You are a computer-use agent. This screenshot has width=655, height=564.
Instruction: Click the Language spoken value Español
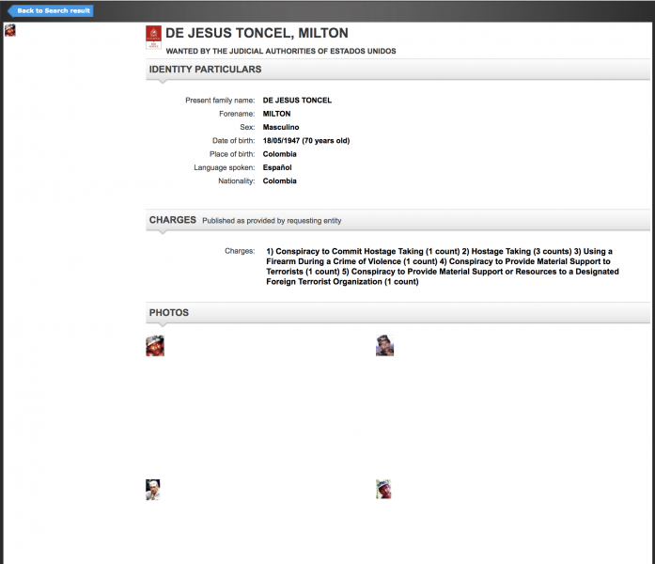coord(277,167)
